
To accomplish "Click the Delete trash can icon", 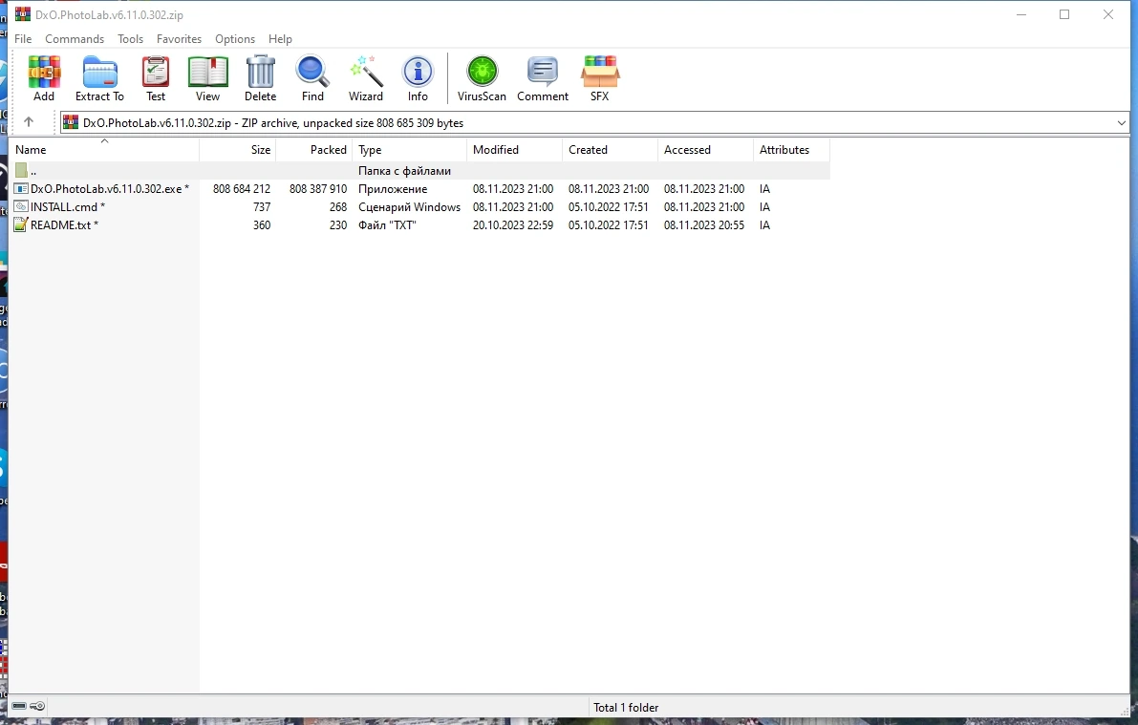I will click(260, 72).
